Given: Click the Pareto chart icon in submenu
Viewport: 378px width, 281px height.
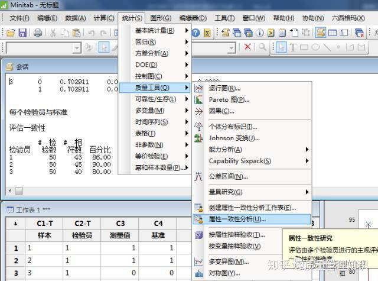Looking at the screenshot, I should click(198, 100).
